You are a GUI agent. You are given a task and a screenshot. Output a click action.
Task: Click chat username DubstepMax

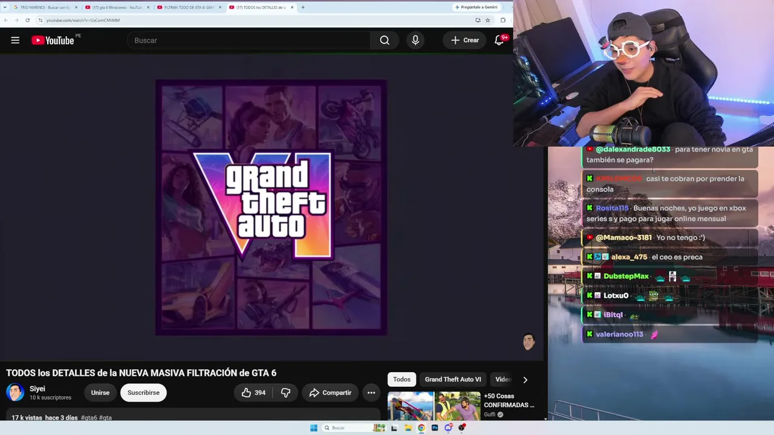(626, 276)
